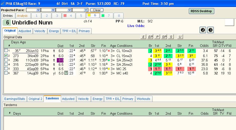236x130 pixels.
Task: Open the first Projected Pace dropdown
Action: (x=38, y=10)
